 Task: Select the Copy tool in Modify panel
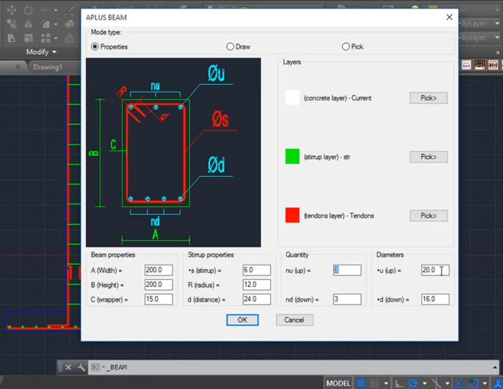pyautogui.click(x=12, y=24)
